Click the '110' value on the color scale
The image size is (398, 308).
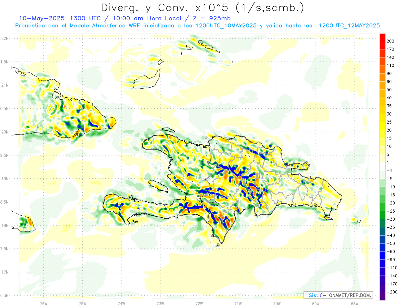point(390,65)
